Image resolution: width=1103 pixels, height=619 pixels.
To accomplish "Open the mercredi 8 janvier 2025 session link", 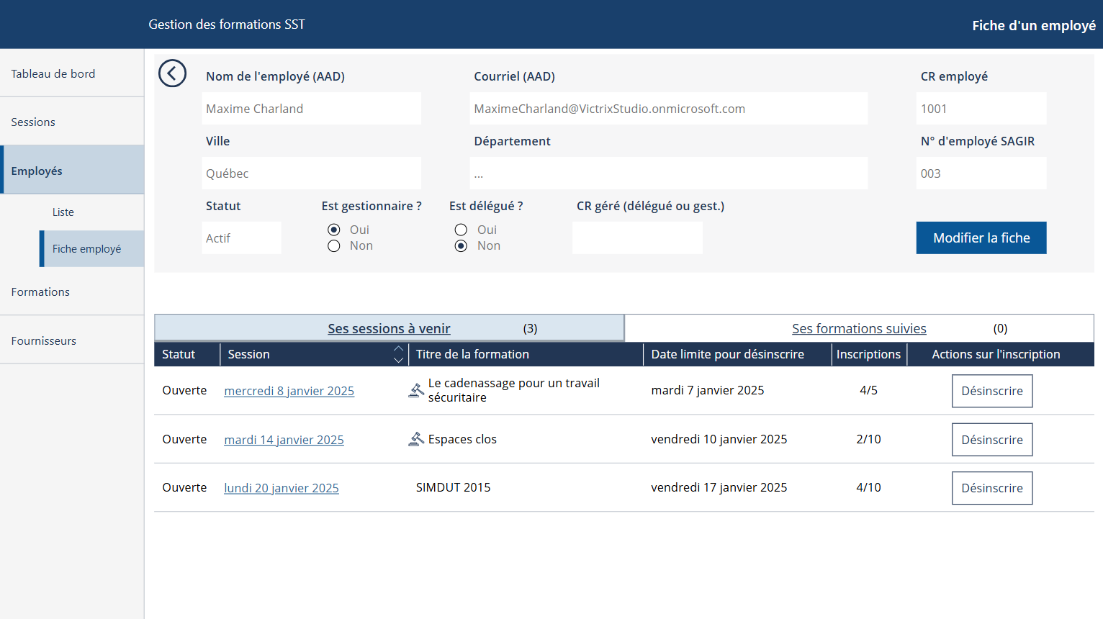I will coord(289,391).
